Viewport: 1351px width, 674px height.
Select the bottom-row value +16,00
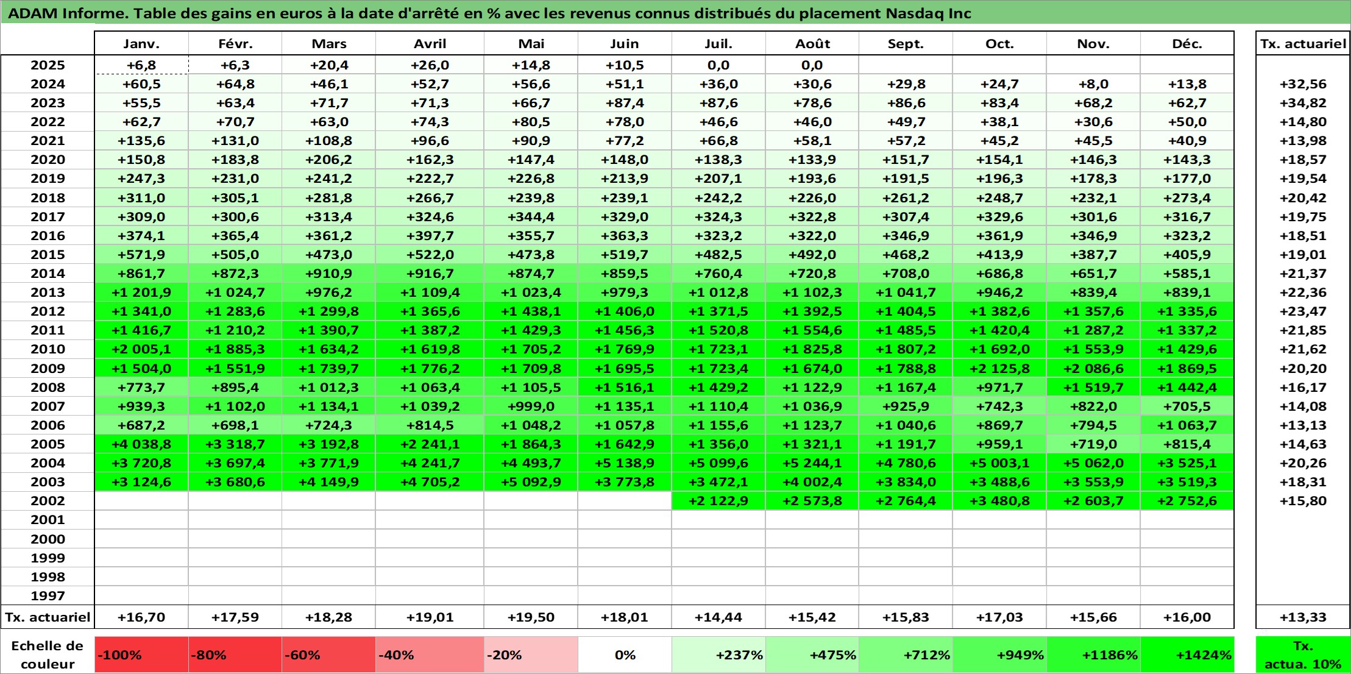coord(1187,617)
